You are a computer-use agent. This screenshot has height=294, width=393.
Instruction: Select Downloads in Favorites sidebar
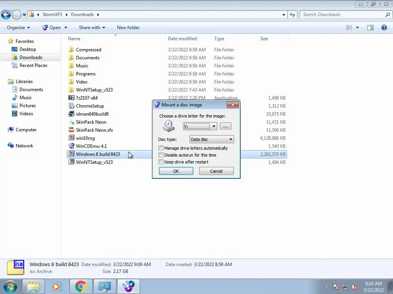click(31, 57)
